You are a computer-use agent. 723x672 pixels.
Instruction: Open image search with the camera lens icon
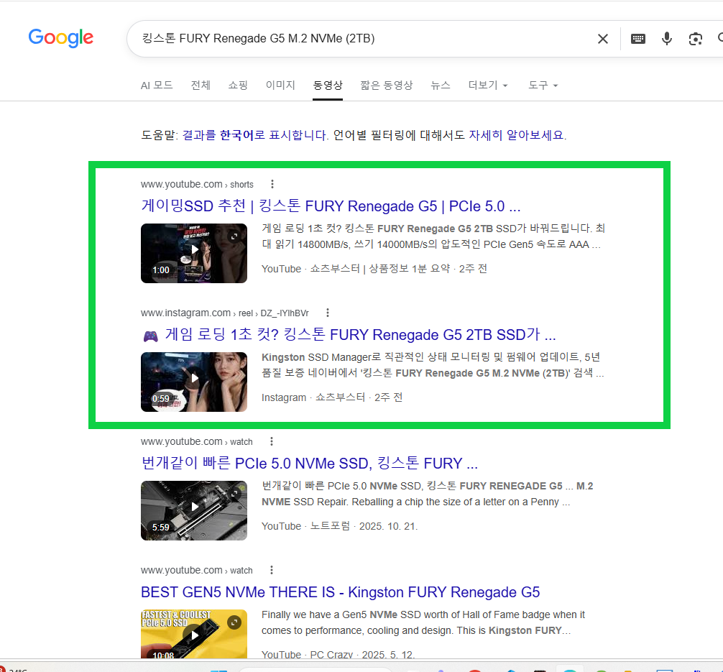696,39
